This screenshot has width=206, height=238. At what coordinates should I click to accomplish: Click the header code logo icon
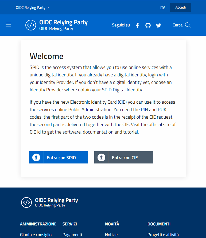click(x=31, y=25)
